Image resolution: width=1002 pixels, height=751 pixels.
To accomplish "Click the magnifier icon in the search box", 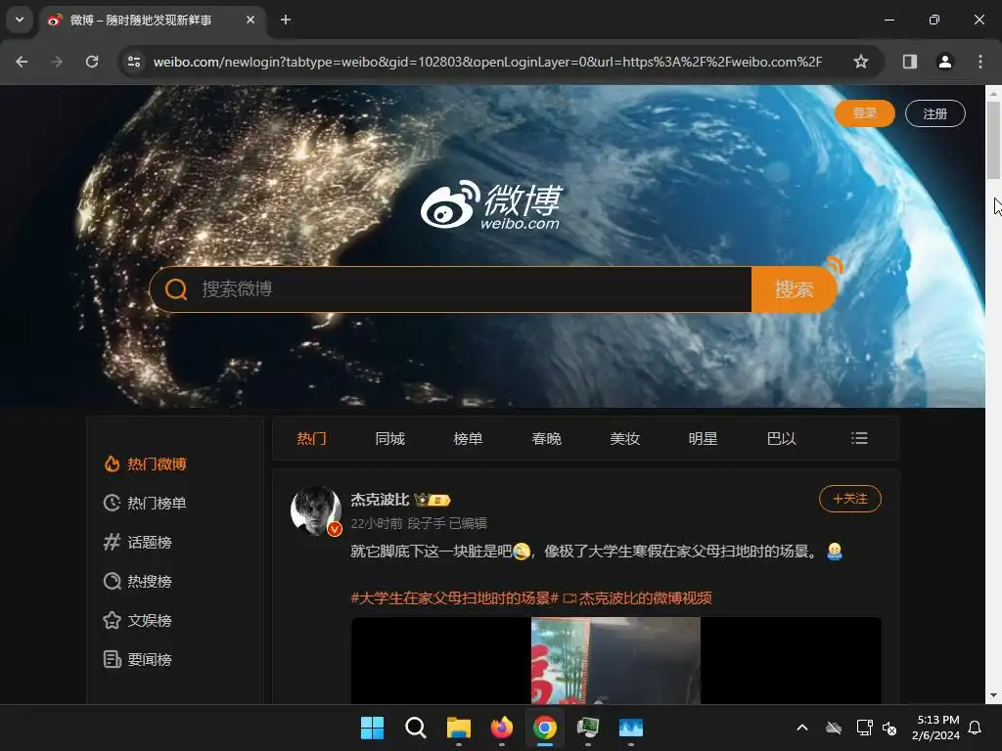I will pos(176,289).
